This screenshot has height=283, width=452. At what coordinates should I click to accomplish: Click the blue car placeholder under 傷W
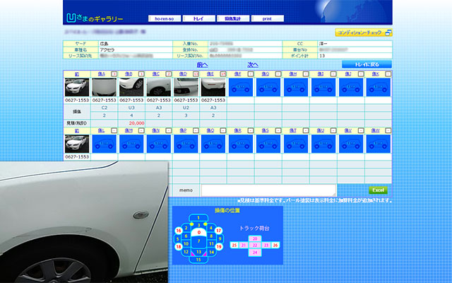click(379, 144)
